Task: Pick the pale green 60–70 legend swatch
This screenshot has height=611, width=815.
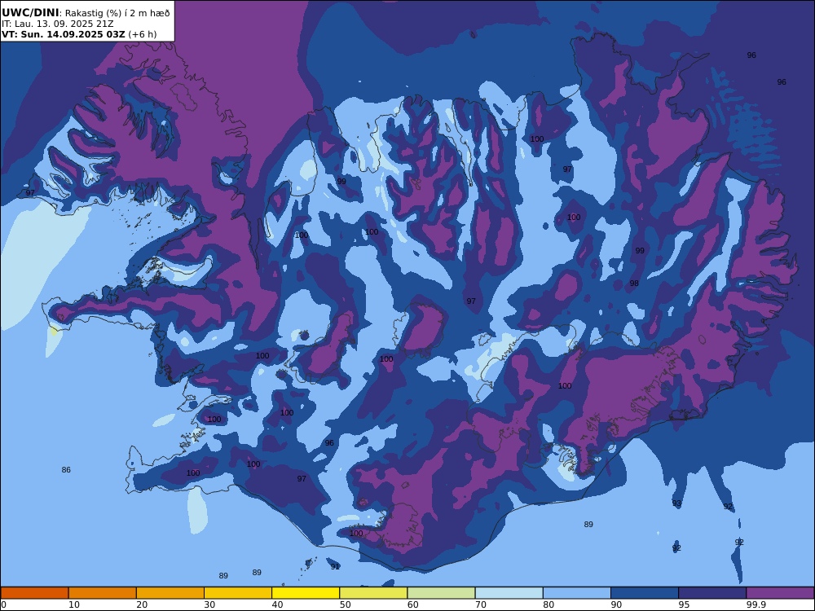Action: coord(441,593)
